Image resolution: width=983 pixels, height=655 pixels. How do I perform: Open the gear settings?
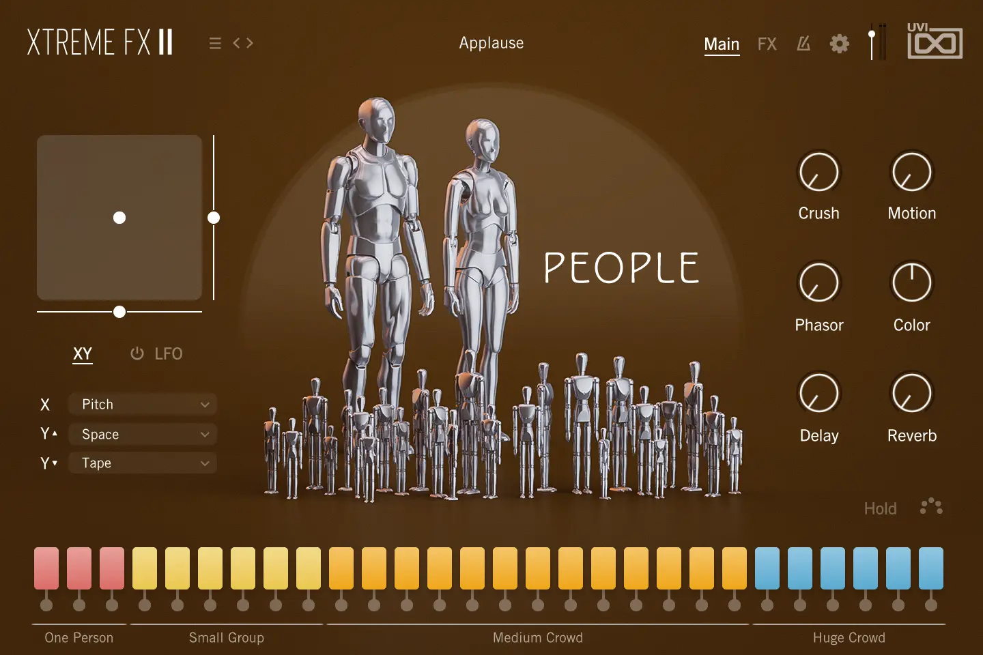[x=840, y=44]
